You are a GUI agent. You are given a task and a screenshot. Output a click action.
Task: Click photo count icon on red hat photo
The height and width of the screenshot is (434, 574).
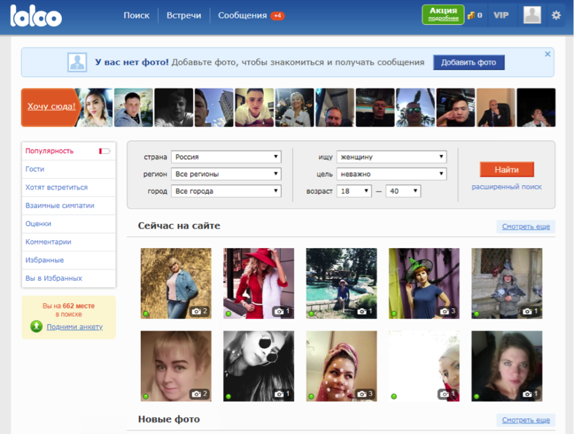tap(283, 311)
